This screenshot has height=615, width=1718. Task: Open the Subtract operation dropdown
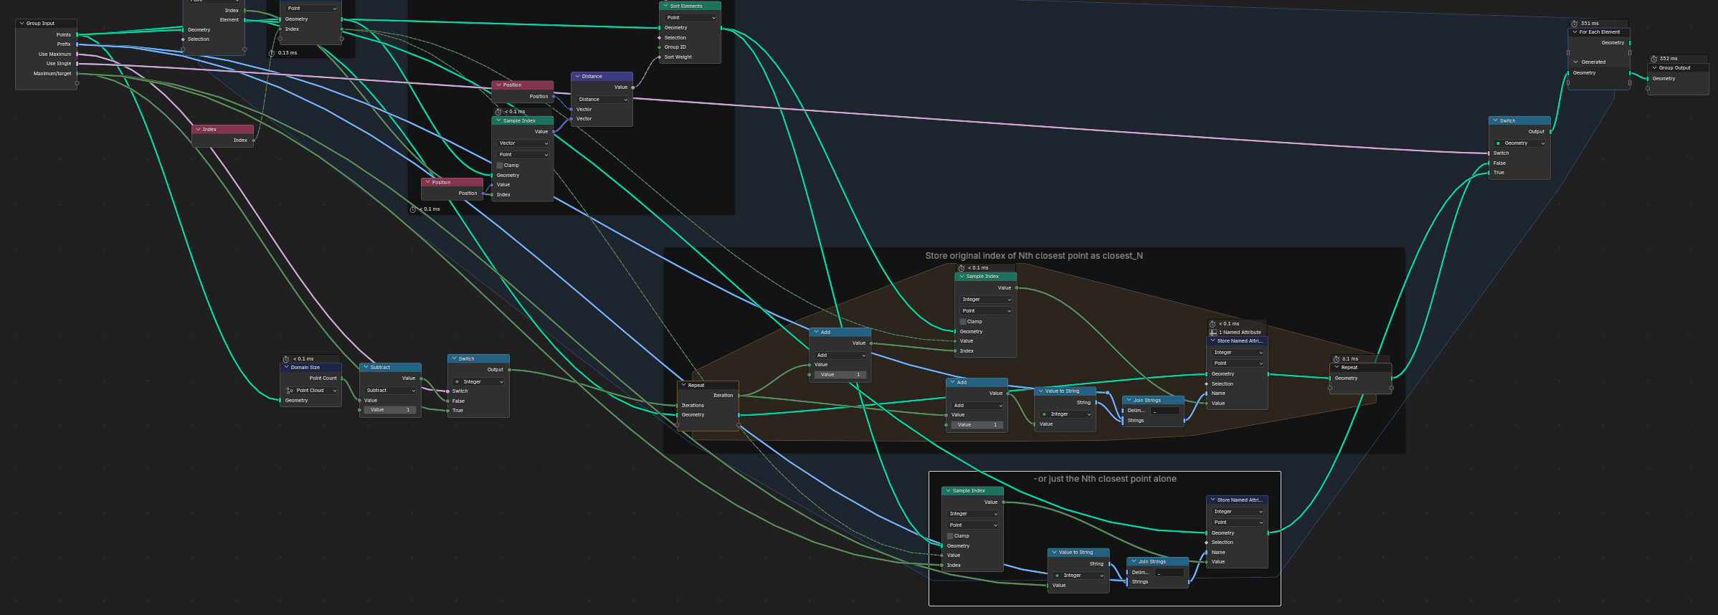[x=391, y=391]
